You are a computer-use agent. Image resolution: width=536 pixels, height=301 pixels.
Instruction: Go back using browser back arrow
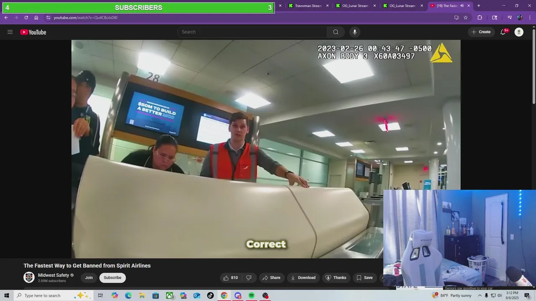[x=6, y=18]
